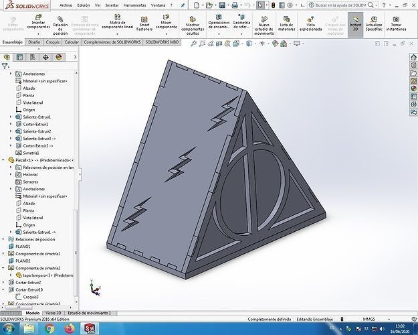The width and height of the screenshot is (418, 335).
Task: Open Operaciones de ensamblaje tool
Action: tap(219, 21)
